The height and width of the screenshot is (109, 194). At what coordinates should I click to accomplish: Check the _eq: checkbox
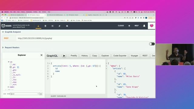[x=11, y=64]
